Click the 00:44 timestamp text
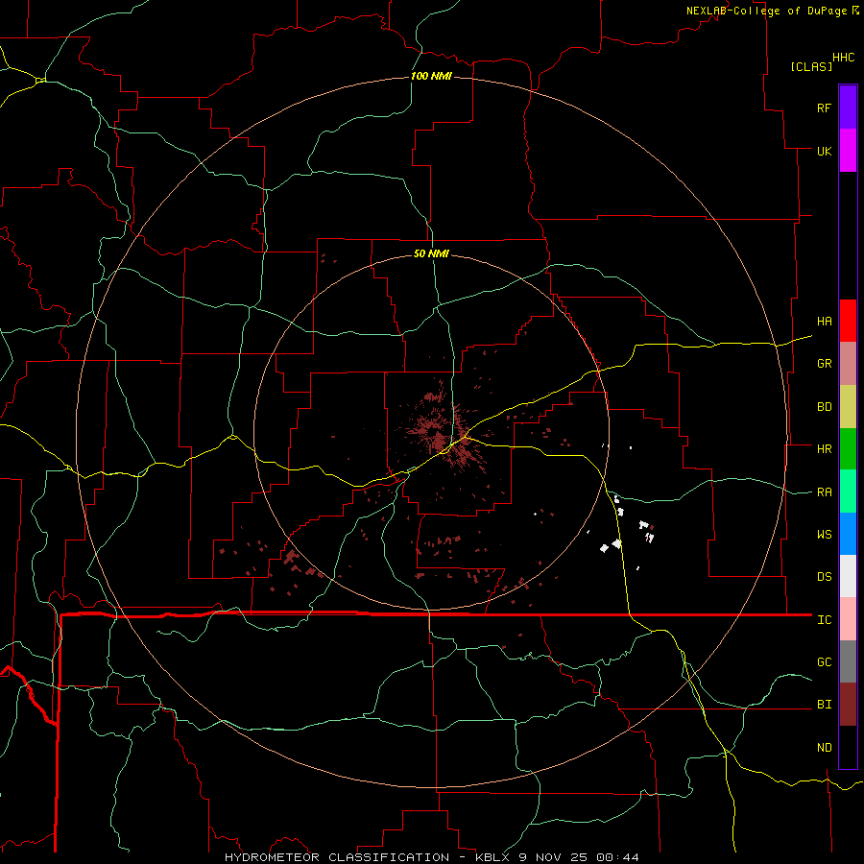The height and width of the screenshot is (864, 864). click(617, 857)
